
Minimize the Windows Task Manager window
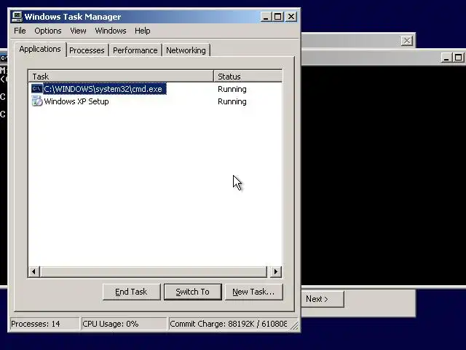click(266, 17)
